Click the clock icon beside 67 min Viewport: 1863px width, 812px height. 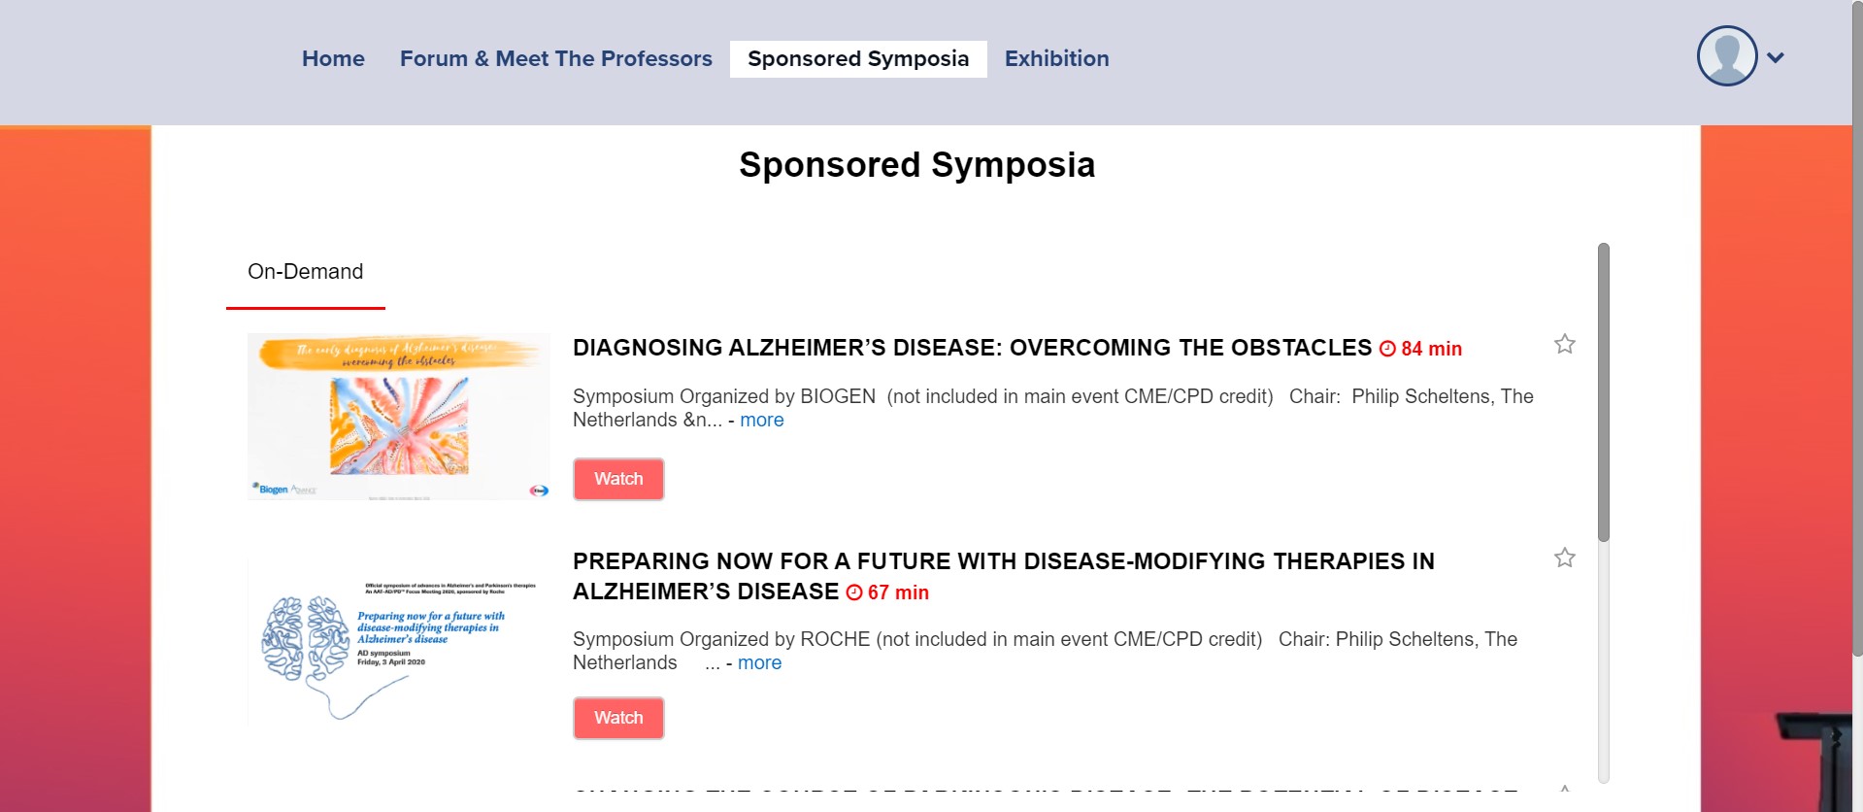click(x=854, y=592)
